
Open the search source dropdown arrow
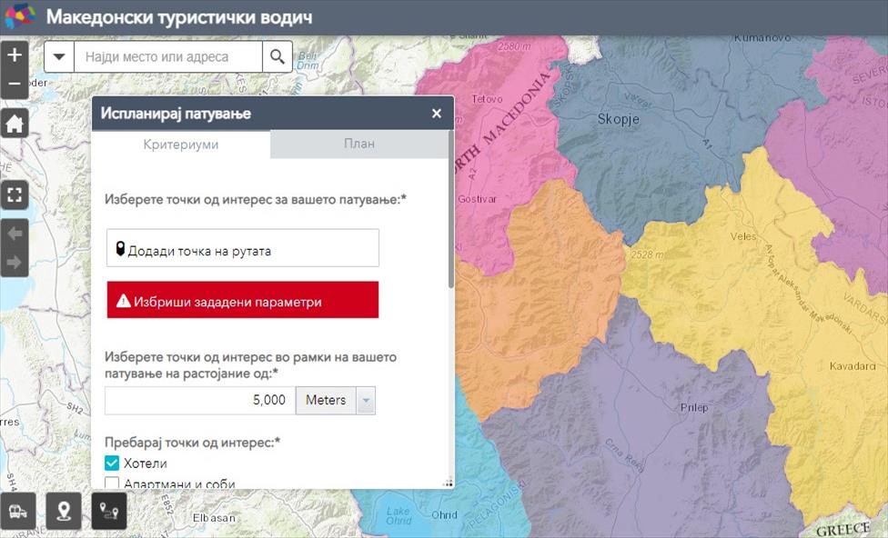pyautogui.click(x=59, y=56)
